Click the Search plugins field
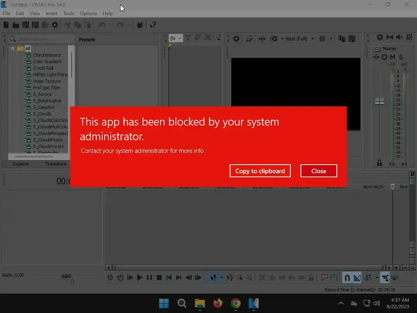Viewport: 417px width, 313px height. pos(42,39)
